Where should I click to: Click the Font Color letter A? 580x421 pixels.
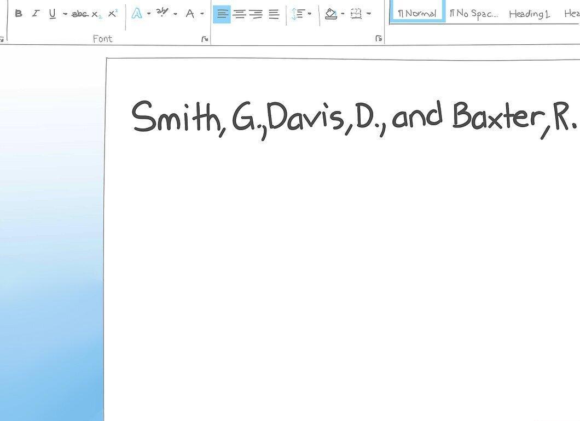coord(190,14)
